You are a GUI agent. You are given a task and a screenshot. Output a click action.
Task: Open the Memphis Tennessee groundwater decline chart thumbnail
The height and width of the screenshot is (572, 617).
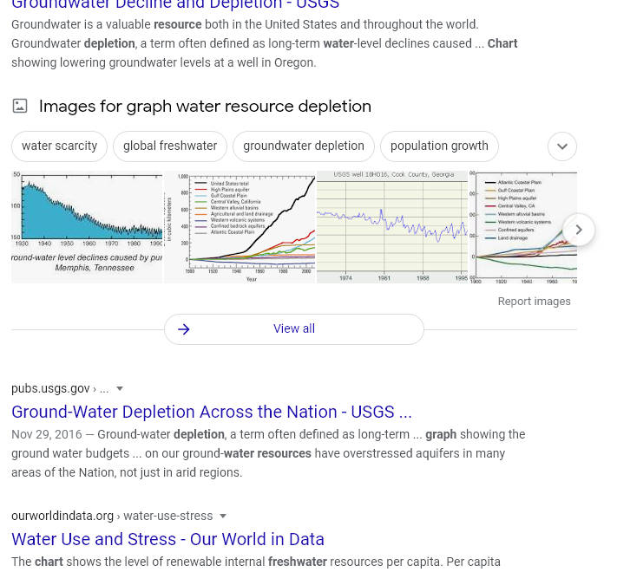[x=87, y=227]
